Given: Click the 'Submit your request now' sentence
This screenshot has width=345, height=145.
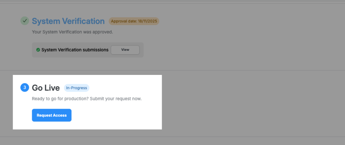Looking at the screenshot, I should (120, 99).
